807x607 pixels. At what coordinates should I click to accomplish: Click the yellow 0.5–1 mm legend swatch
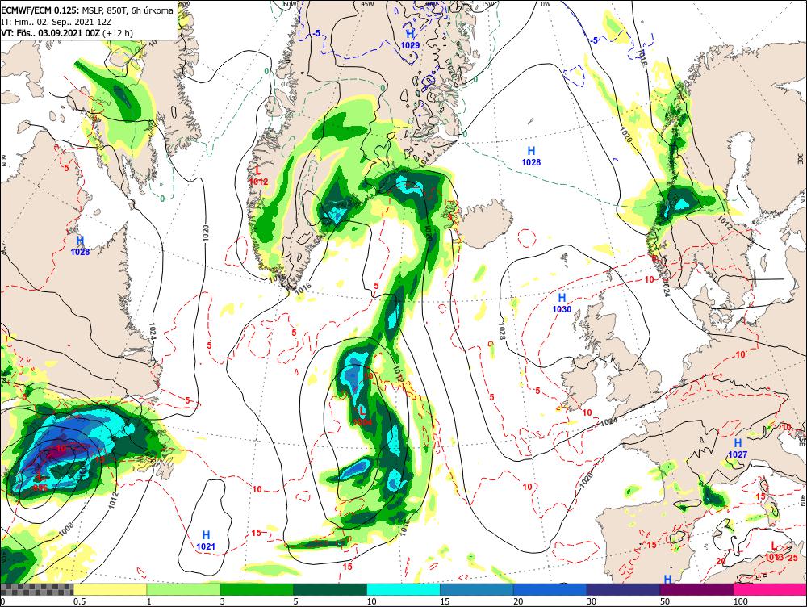pos(110,589)
